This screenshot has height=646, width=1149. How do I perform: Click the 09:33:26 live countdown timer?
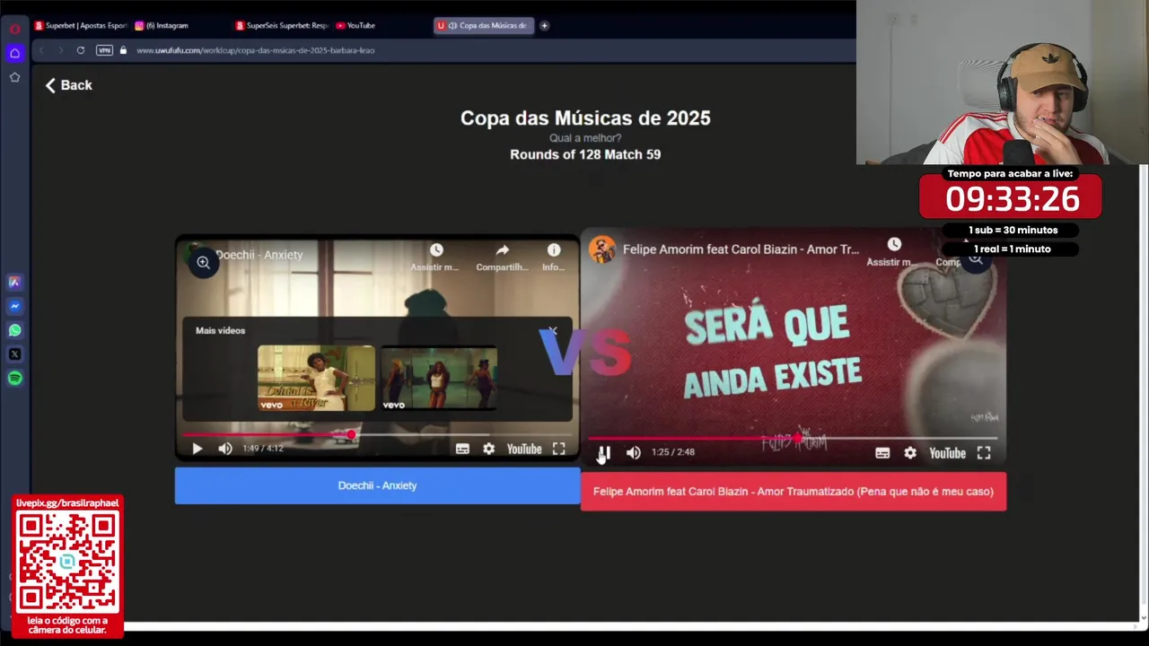click(x=1011, y=198)
